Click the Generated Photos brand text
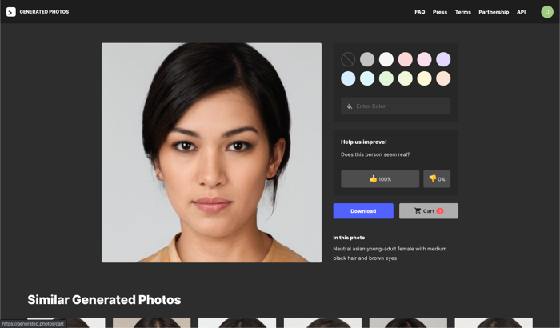 tap(44, 12)
